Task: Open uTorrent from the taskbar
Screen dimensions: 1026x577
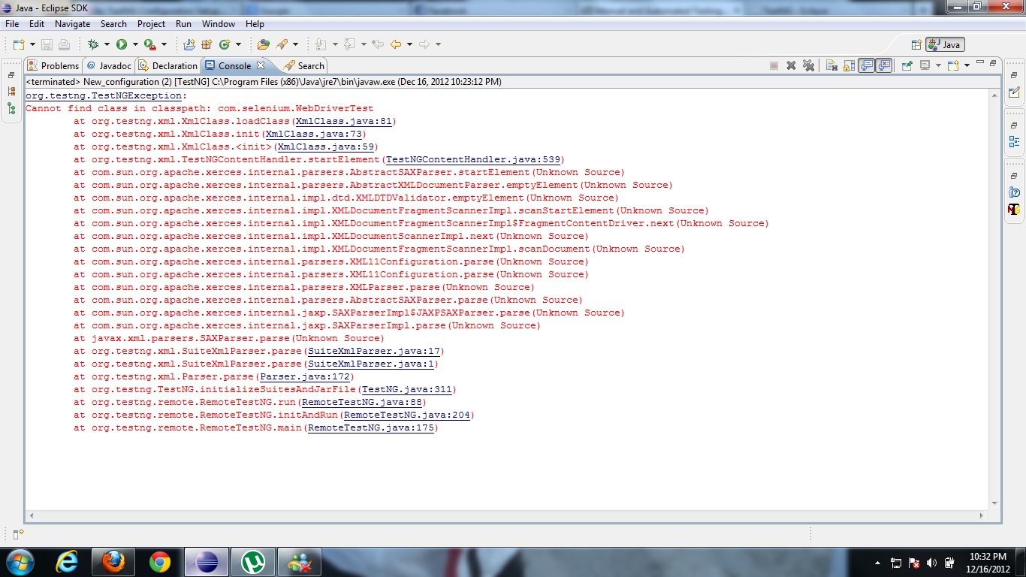Action: 253,561
